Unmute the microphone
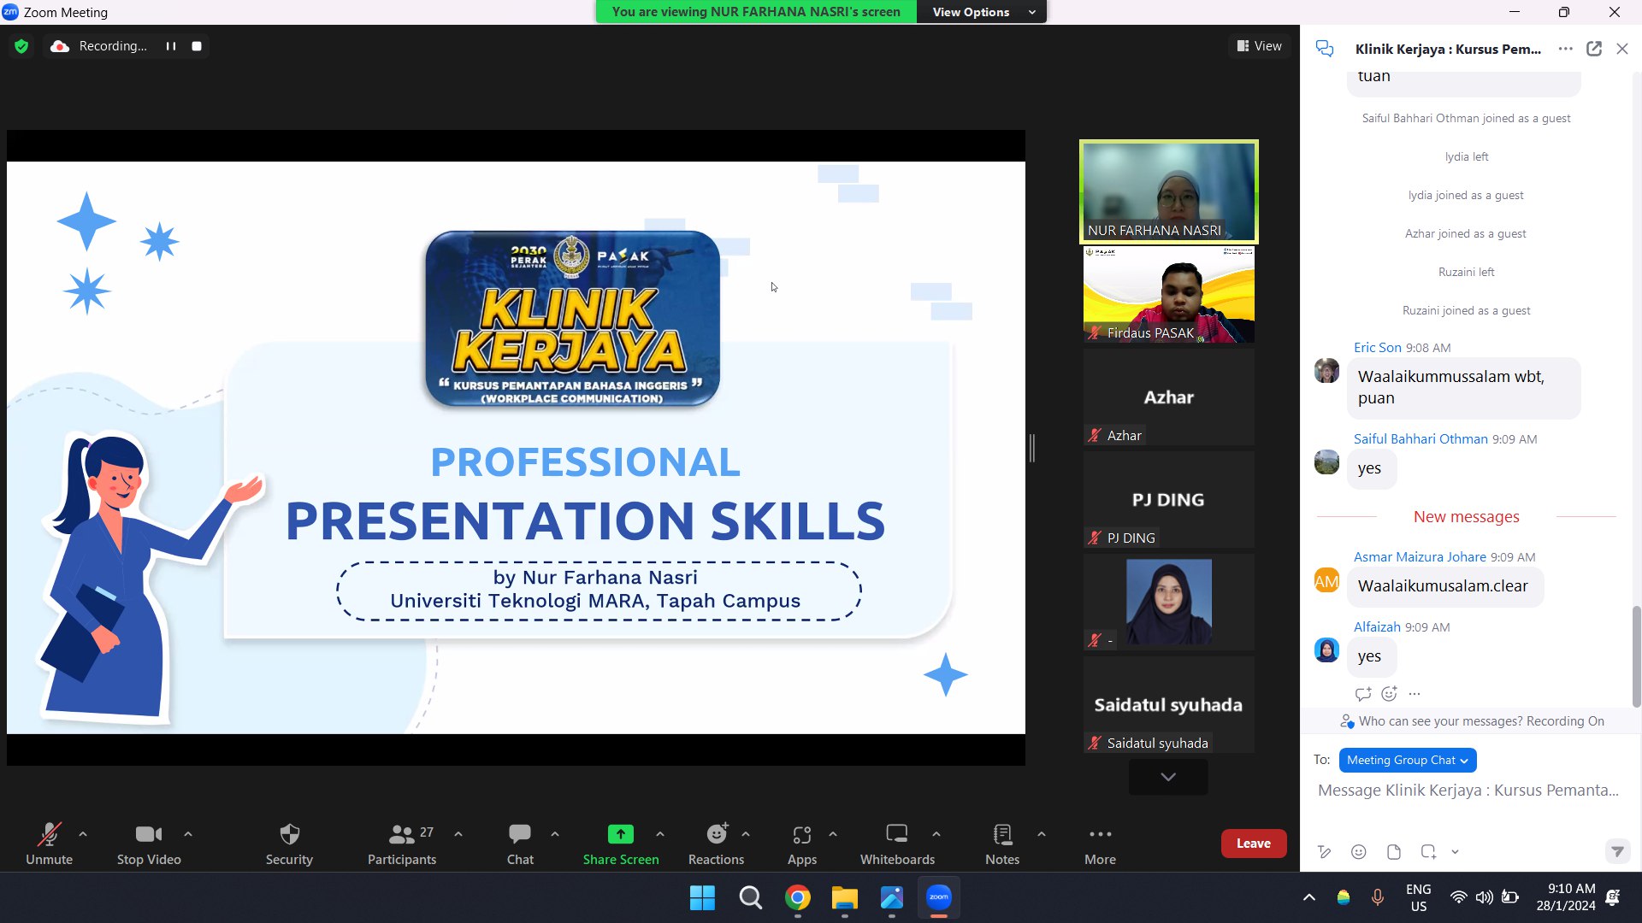Image resolution: width=1642 pixels, height=923 pixels. (49, 834)
